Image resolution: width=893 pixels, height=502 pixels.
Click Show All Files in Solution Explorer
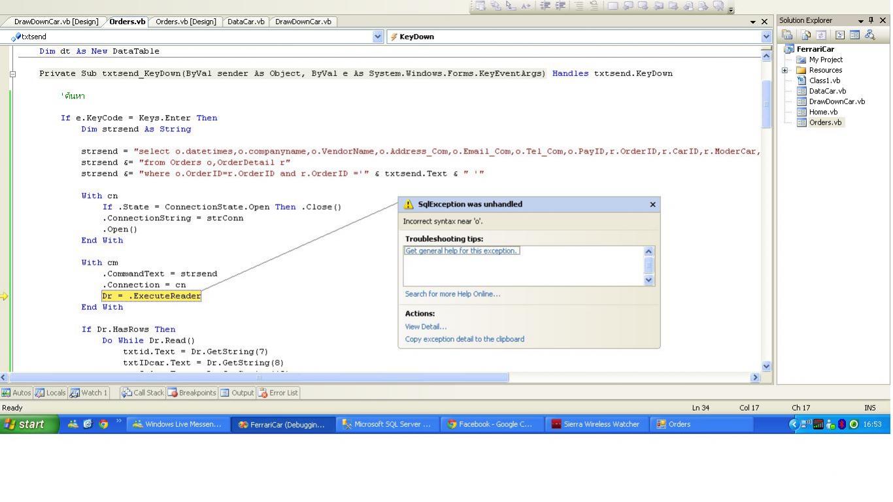click(x=806, y=35)
